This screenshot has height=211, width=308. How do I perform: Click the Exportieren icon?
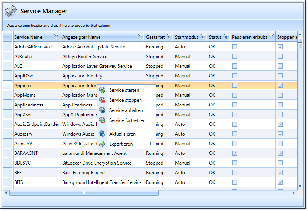[x=102, y=144]
